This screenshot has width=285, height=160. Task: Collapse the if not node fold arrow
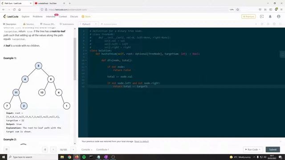(86, 67)
